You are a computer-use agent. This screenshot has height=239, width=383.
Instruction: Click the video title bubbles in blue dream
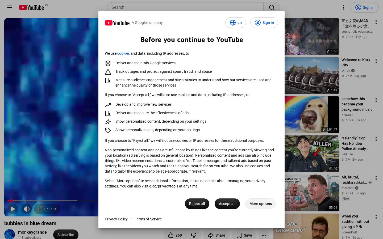pyautogui.click(x=30, y=223)
